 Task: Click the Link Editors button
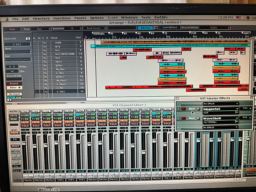pyautogui.click(x=170, y=28)
